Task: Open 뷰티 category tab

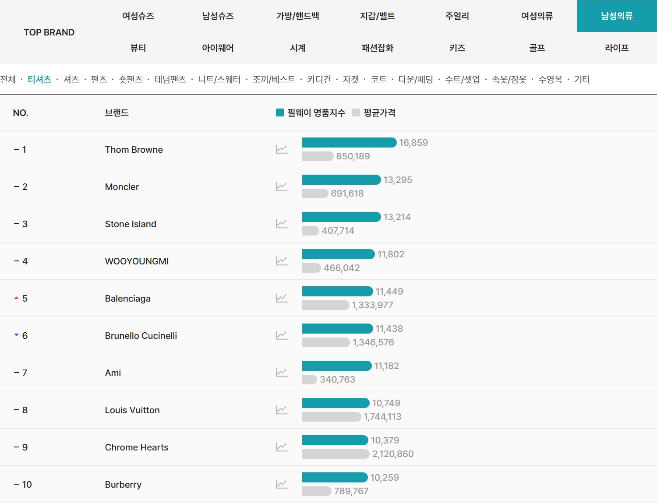Action: coord(138,48)
